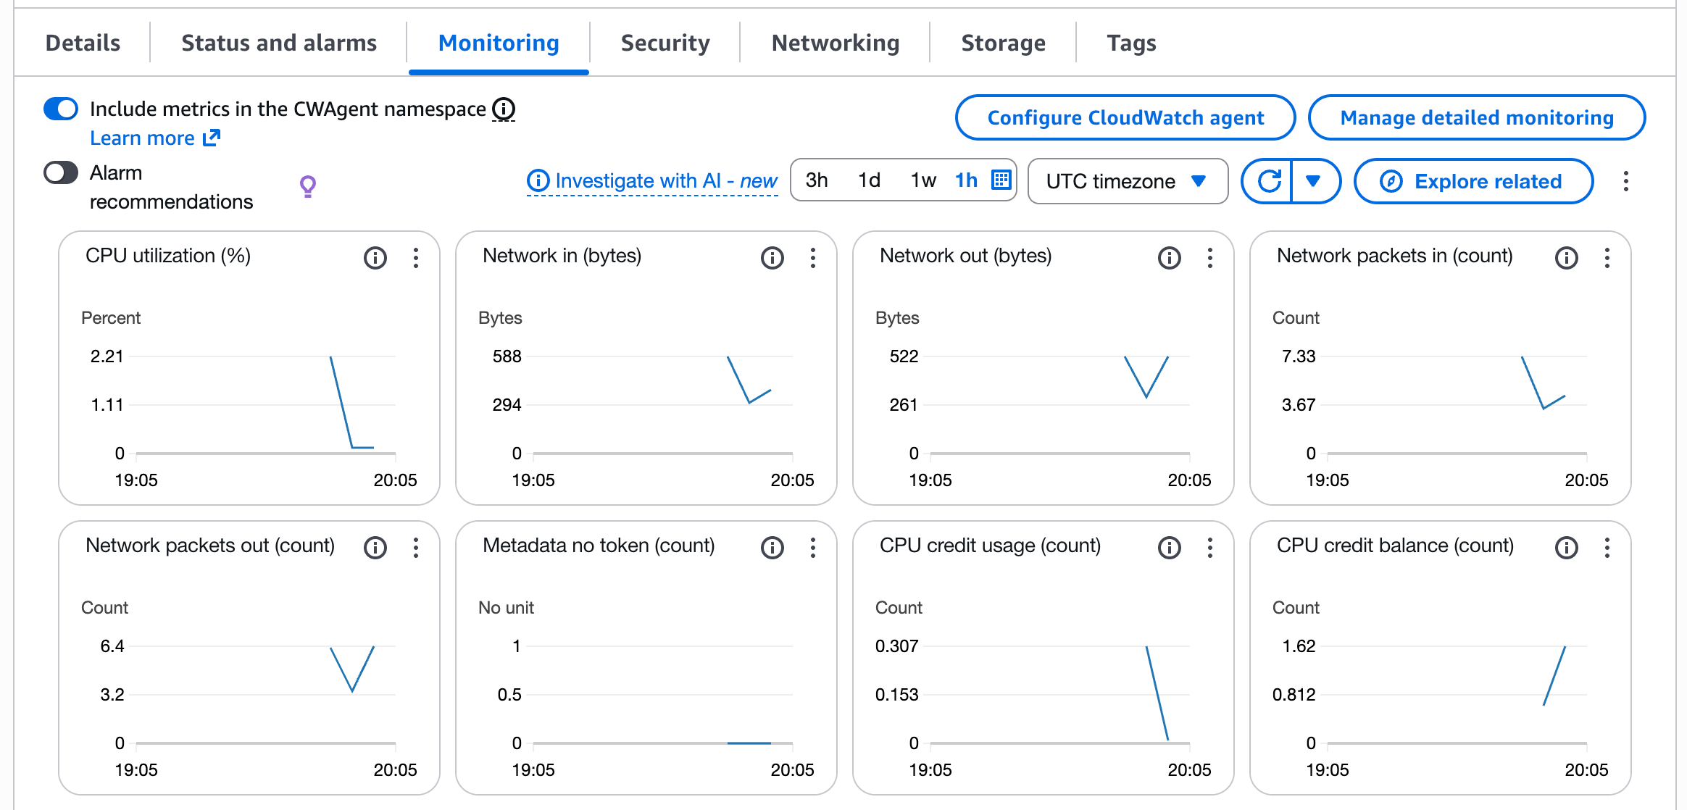Open info tooltip on Network packets in chart
Image resolution: width=1687 pixels, height=810 pixels.
1566,257
